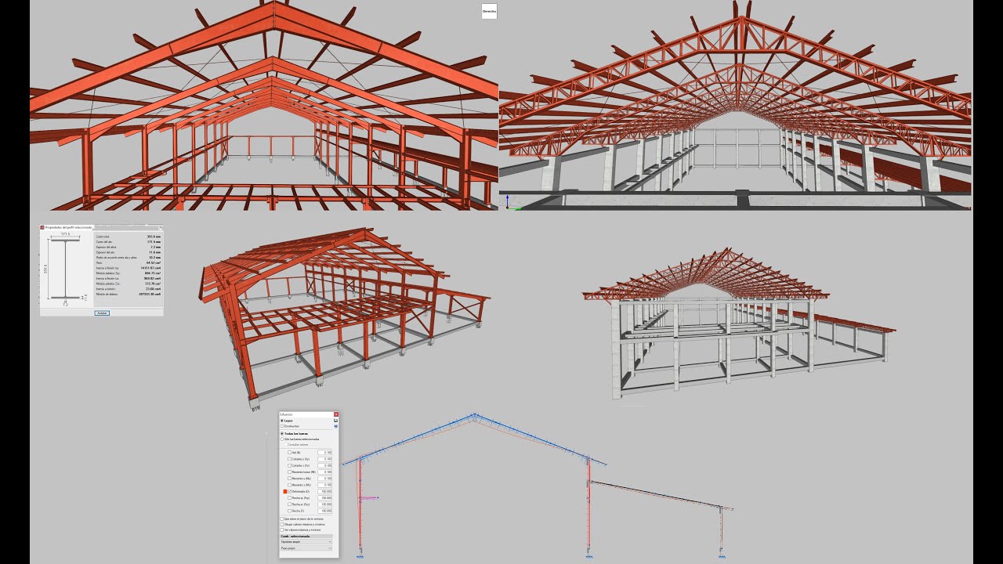1003x564 pixels.
Task: Click the blue icon below the save icon
Action: point(336,426)
